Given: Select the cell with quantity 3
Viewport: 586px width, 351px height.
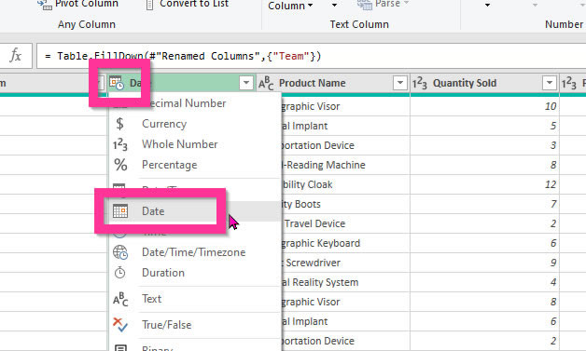Looking at the screenshot, I should tap(484, 145).
